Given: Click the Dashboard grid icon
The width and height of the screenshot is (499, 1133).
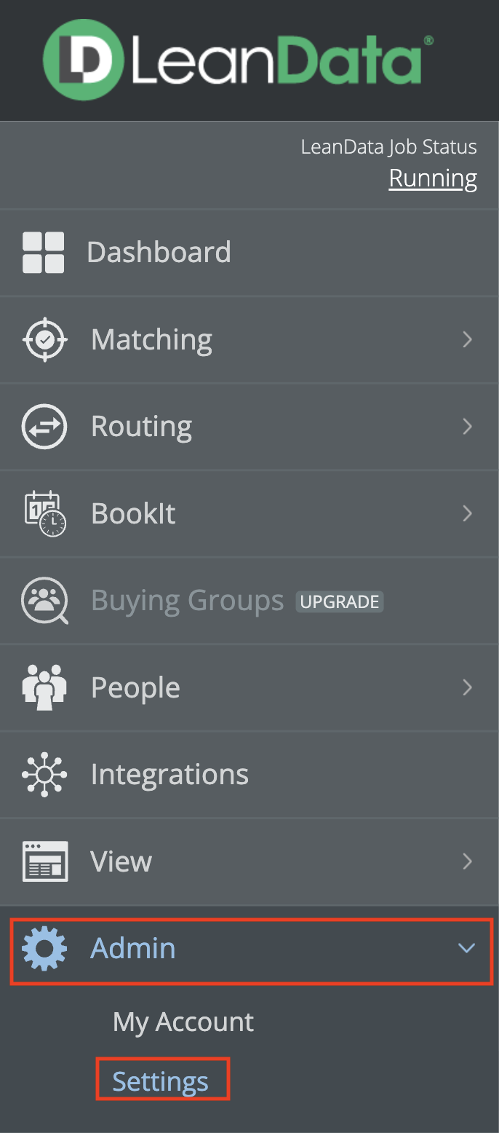Looking at the screenshot, I should click(x=44, y=253).
